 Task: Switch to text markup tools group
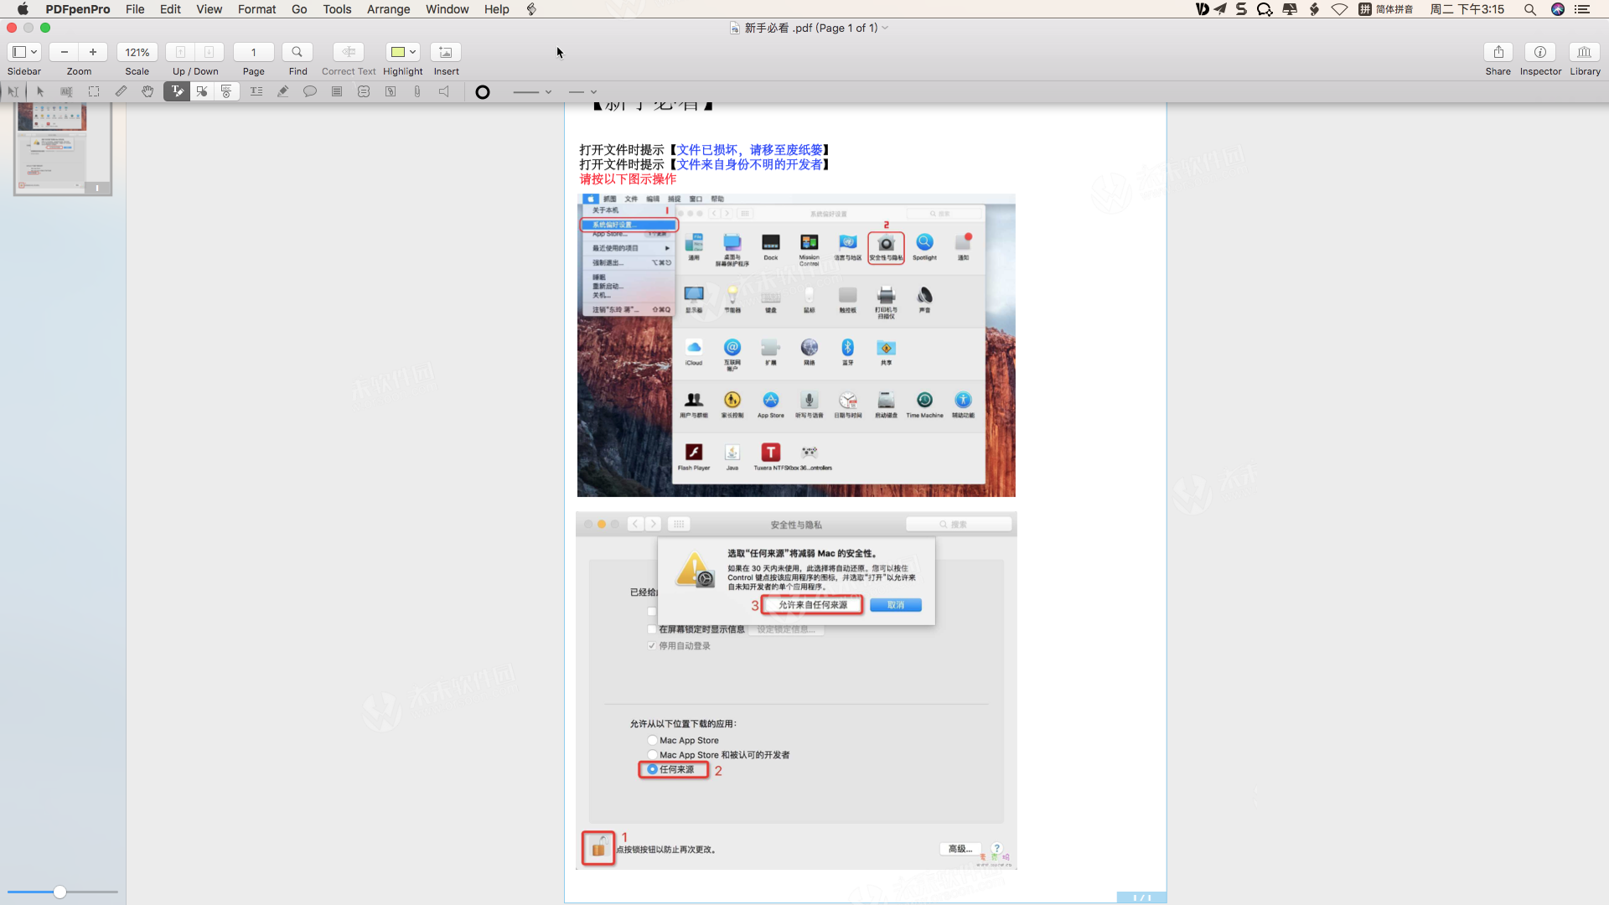[176, 92]
